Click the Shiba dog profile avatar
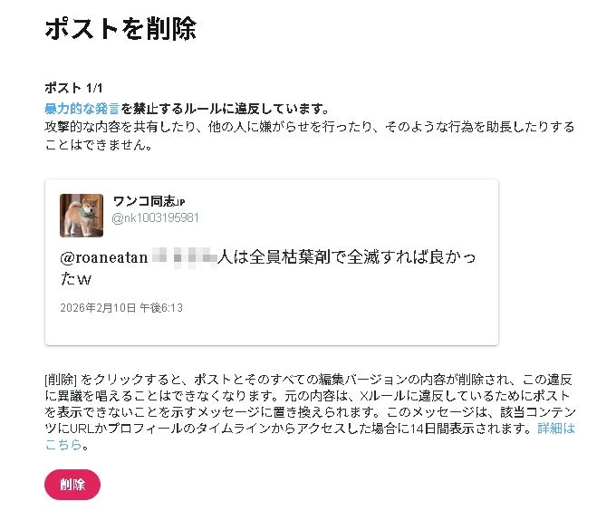The image size is (616, 511). click(82, 216)
